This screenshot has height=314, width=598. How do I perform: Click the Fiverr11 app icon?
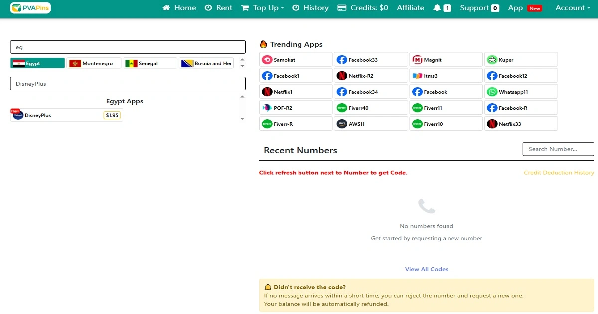coord(417,108)
